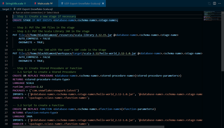Click 'CREATE OR REPLACE PROCEDURE' on line 17
This screenshot has width=224, height=128.
[x=33, y=76]
